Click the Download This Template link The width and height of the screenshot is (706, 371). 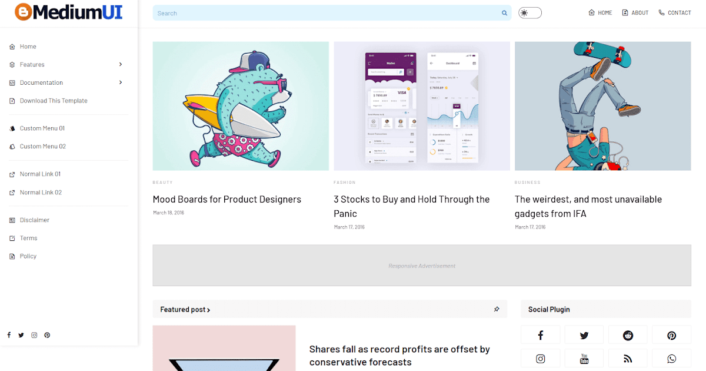(x=54, y=101)
